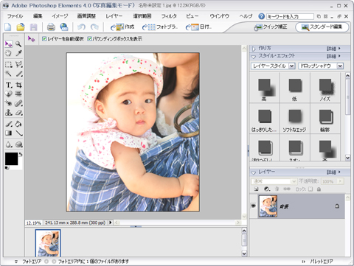Open the フィルタ menu
This screenshot has height=266, width=354.
click(169, 16)
